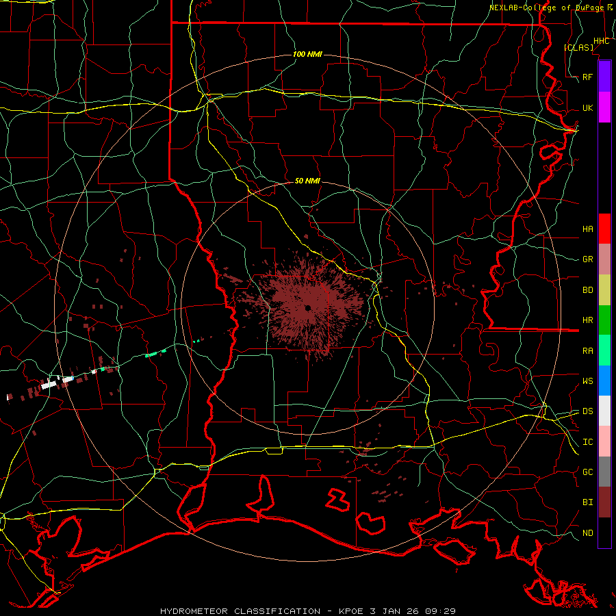Image resolution: width=616 pixels, height=616 pixels.
Task: Click the [CLAS] units label
Action: click(x=579, y=47)
